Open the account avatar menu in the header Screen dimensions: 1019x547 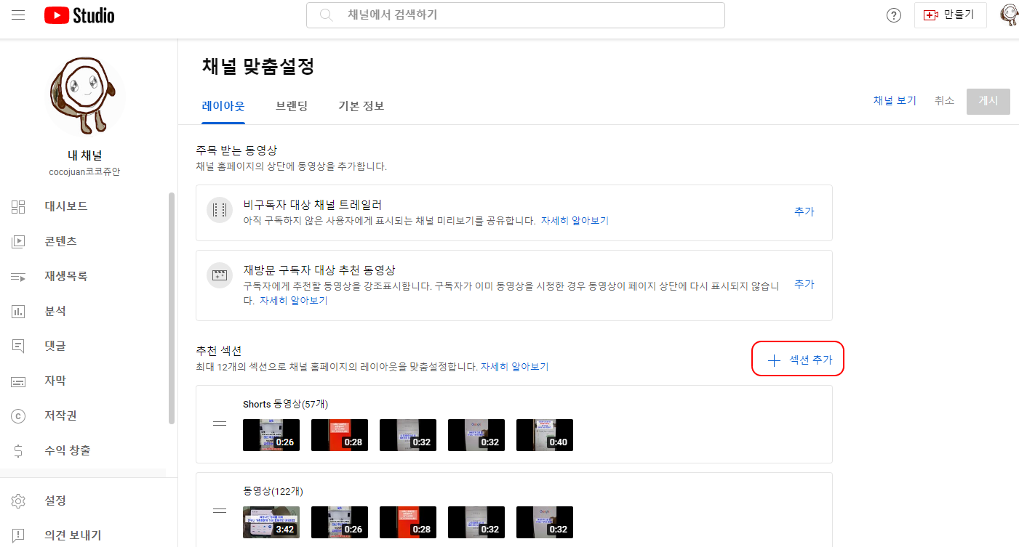pos(1010,15)
